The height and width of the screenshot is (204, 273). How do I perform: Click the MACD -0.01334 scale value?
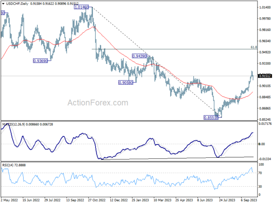[265, 159]
